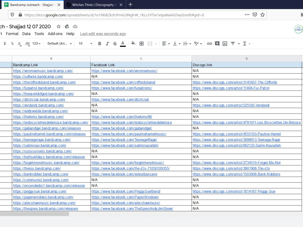Open the Tools menu
Viewport: 303px width, 227px height.
point(39,34)
